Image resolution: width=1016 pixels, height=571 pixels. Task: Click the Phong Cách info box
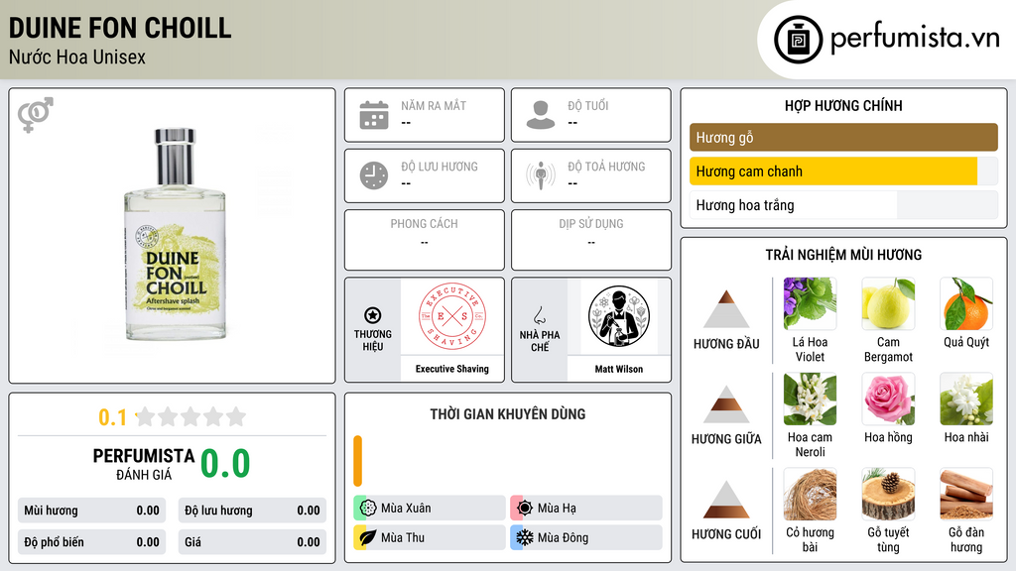(425, 240)
